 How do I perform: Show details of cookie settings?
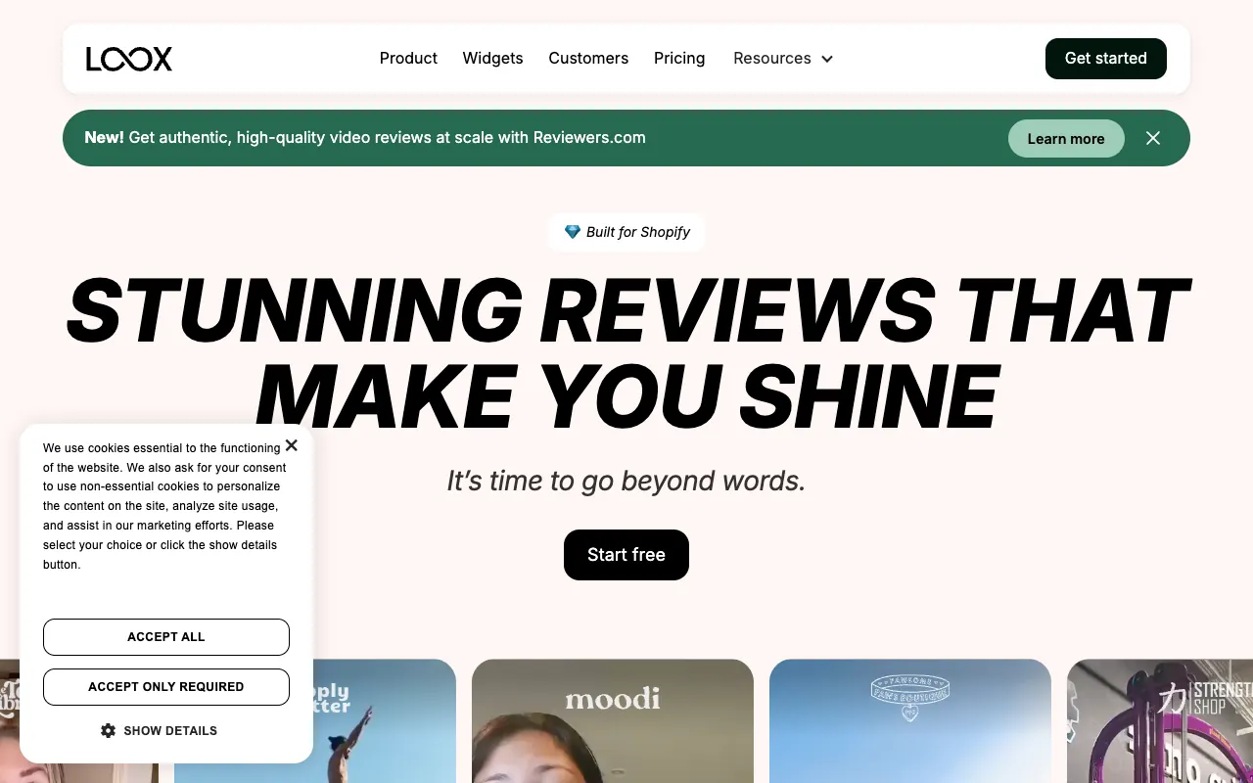pyautogui.click(x=160, y=731)
